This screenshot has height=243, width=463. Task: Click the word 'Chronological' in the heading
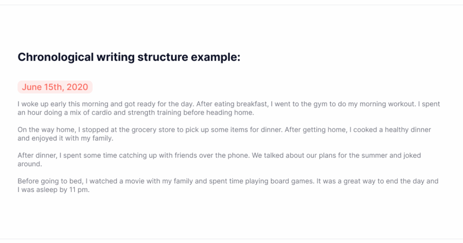pyautogui.click(x=56, y=57)
